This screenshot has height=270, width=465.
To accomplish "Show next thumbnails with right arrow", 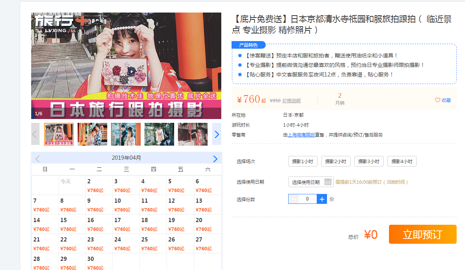I will coord(217,134).
